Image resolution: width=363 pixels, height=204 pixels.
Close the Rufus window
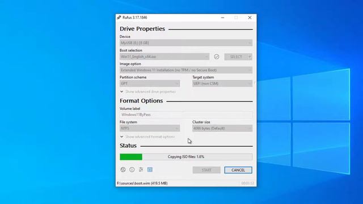[x=250, y=18]
